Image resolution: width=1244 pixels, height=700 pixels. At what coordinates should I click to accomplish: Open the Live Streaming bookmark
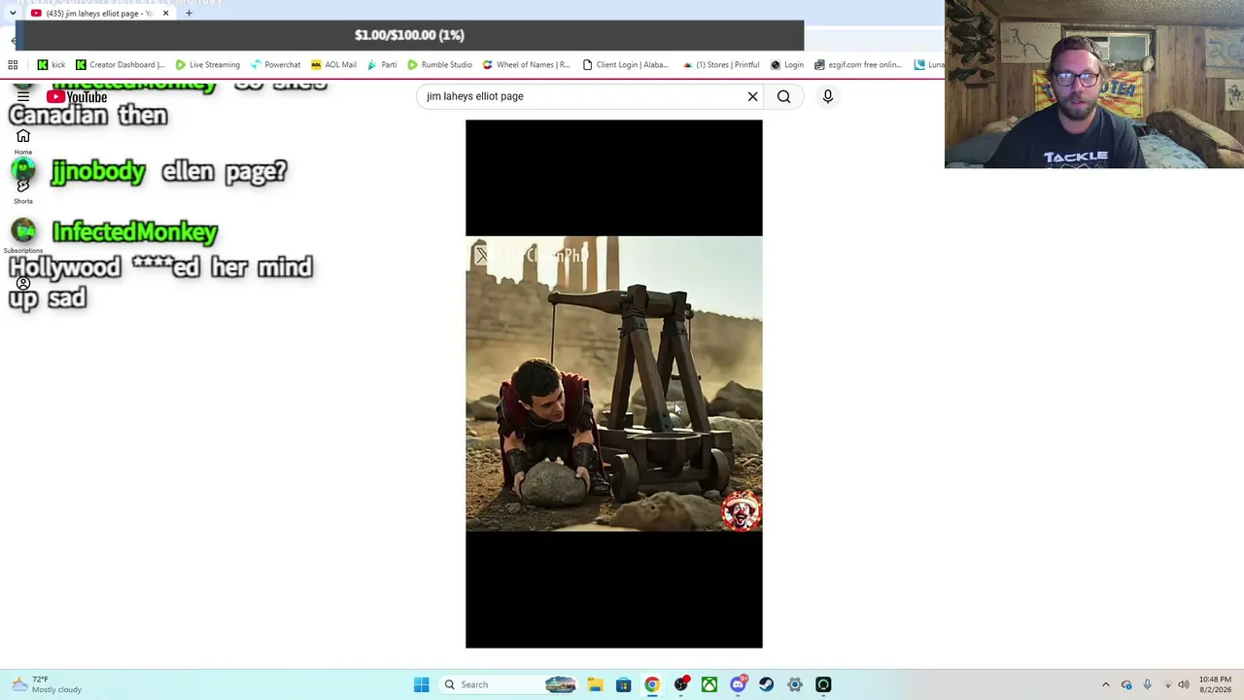207,65
